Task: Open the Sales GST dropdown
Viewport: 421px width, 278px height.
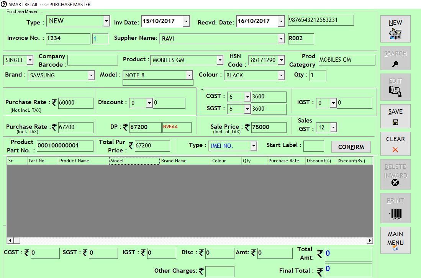Action: 333,128
